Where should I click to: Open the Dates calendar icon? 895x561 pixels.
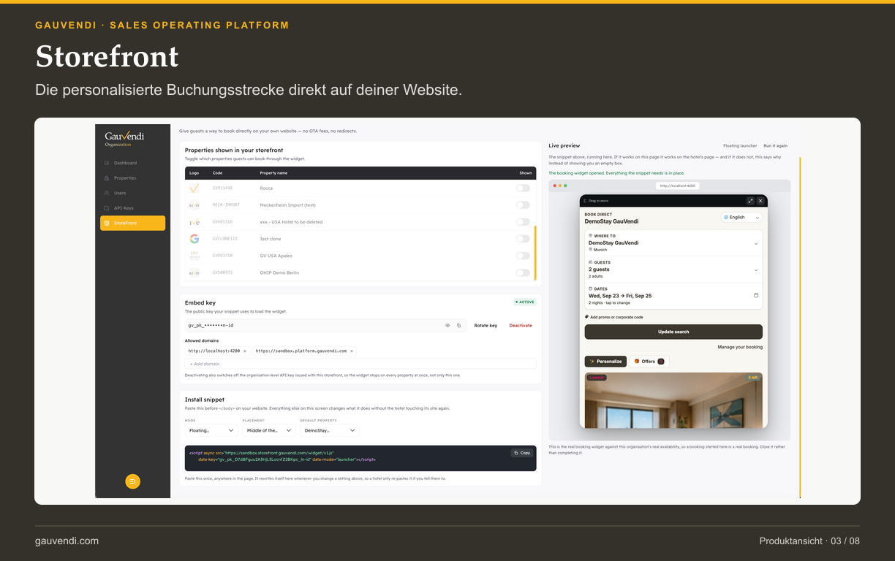tap(756, 296)
